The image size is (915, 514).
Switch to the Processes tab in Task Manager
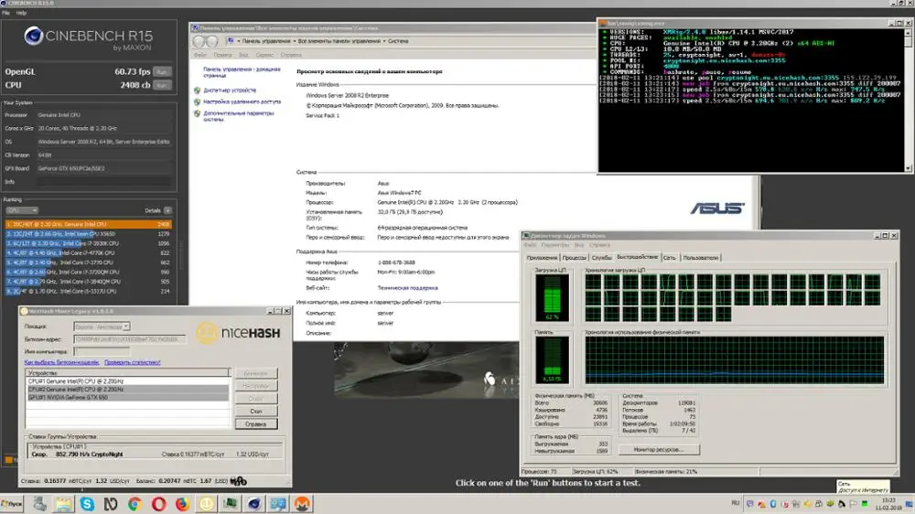click(x=574, y=258)
